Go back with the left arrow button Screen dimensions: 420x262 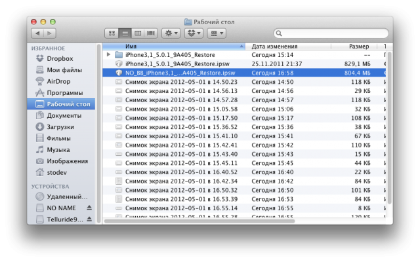tap(37, 33)
